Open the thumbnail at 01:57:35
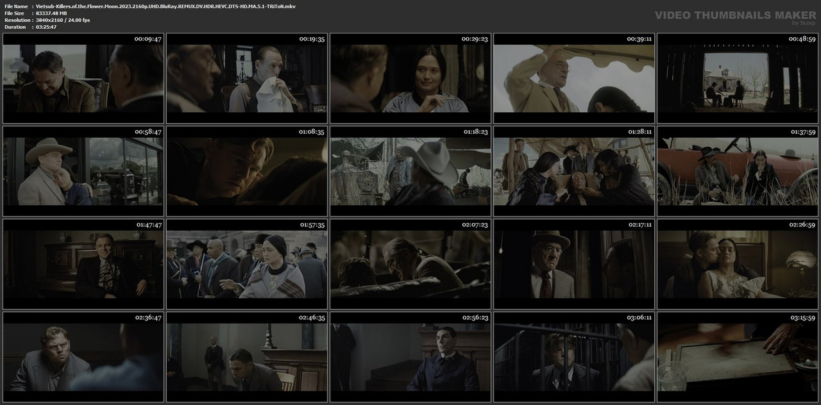 pyautogui.click(x=247, y=264)
